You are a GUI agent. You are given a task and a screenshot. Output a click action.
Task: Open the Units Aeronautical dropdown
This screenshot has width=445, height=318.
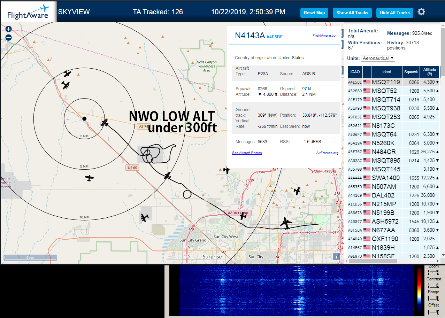[x=378, y=58]
